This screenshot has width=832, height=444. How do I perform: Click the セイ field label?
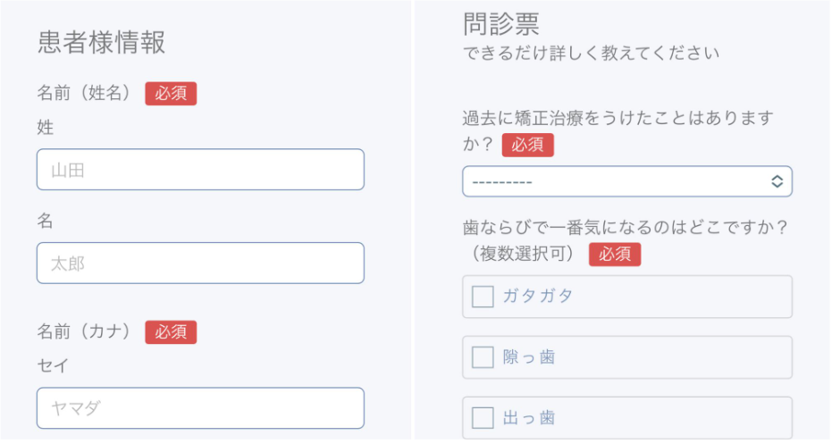53,365
